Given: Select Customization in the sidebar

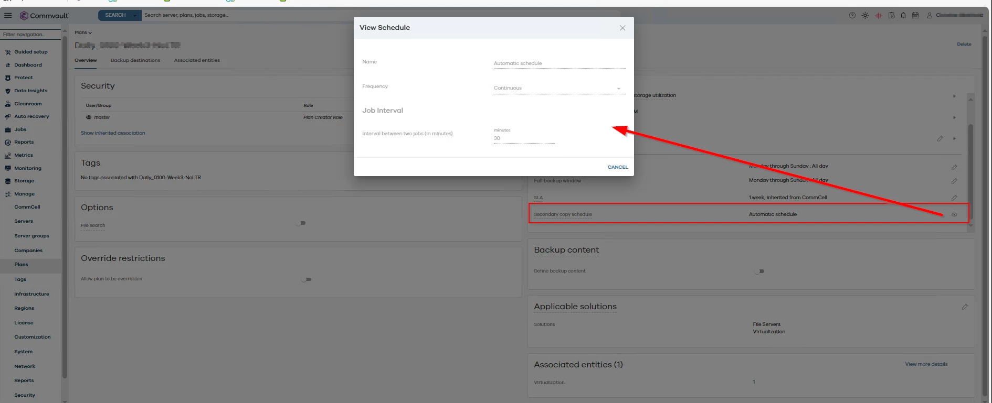Looking at the screenshot, I should point(33,337).
